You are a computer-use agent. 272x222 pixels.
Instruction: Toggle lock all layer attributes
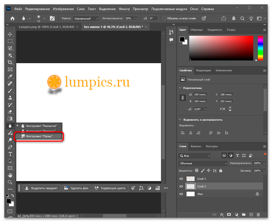click(x=221, y=171)
